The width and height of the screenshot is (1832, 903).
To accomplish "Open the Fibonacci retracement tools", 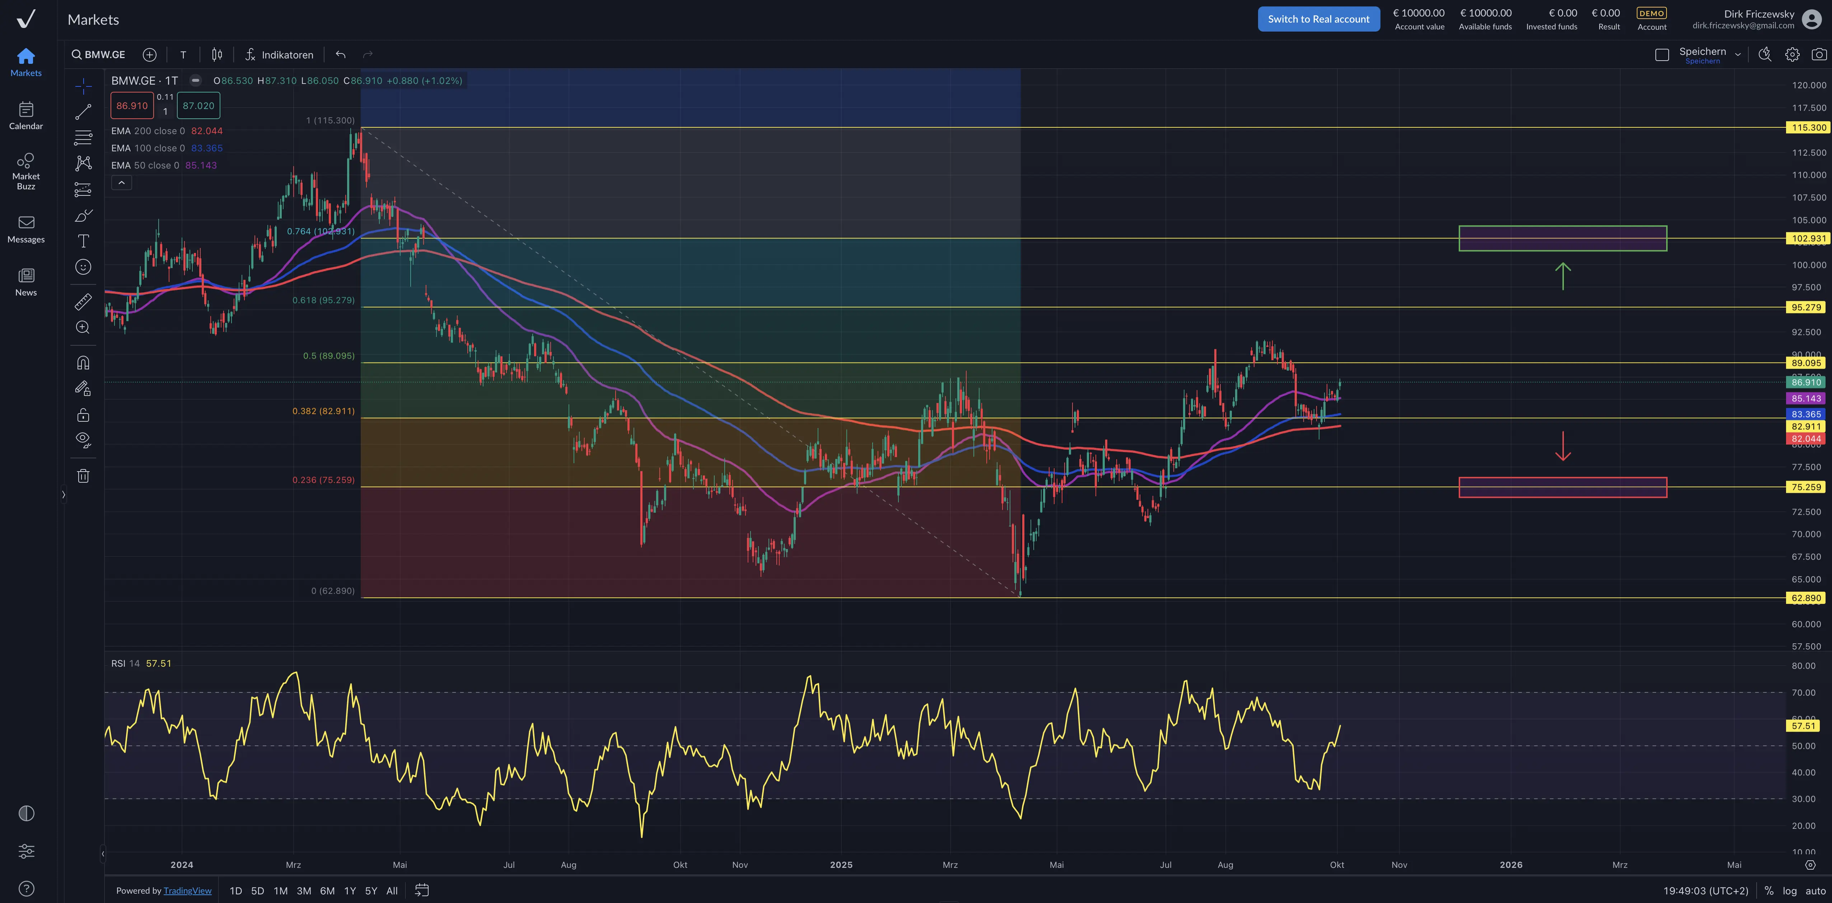I will pyautogui.click(x=83, y=137).
